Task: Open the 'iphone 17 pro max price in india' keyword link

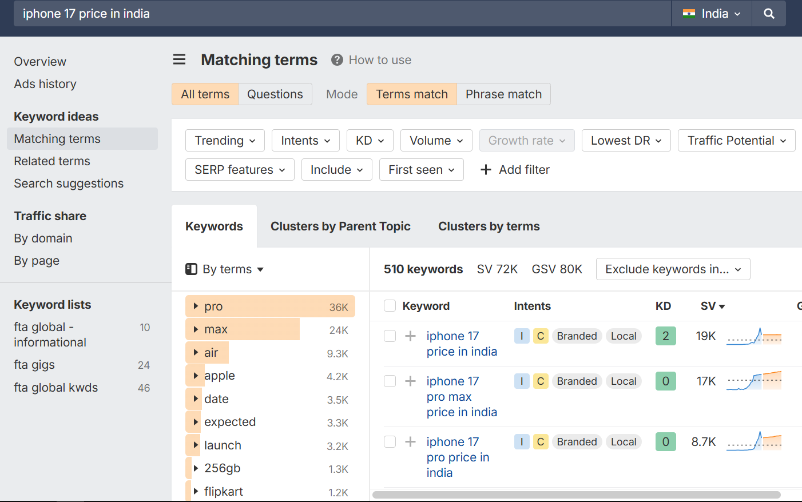Action: (462, 397)
